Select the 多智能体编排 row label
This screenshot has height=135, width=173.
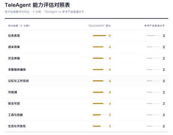(17, 70)
